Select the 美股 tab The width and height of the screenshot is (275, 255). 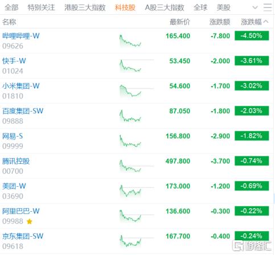pos(223,7)
